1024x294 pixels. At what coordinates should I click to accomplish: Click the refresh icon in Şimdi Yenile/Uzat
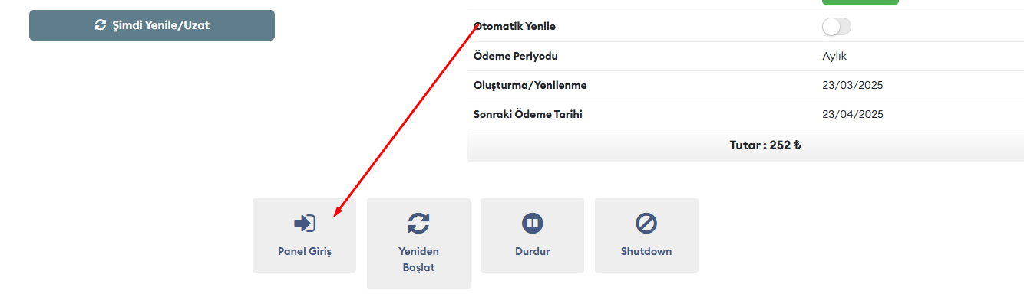coord(100,25)
